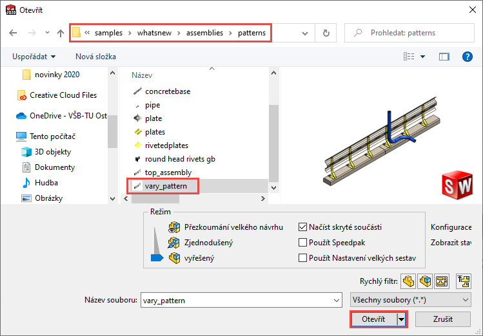
Task: Click the Zrušit button
Action: point(442,319)
